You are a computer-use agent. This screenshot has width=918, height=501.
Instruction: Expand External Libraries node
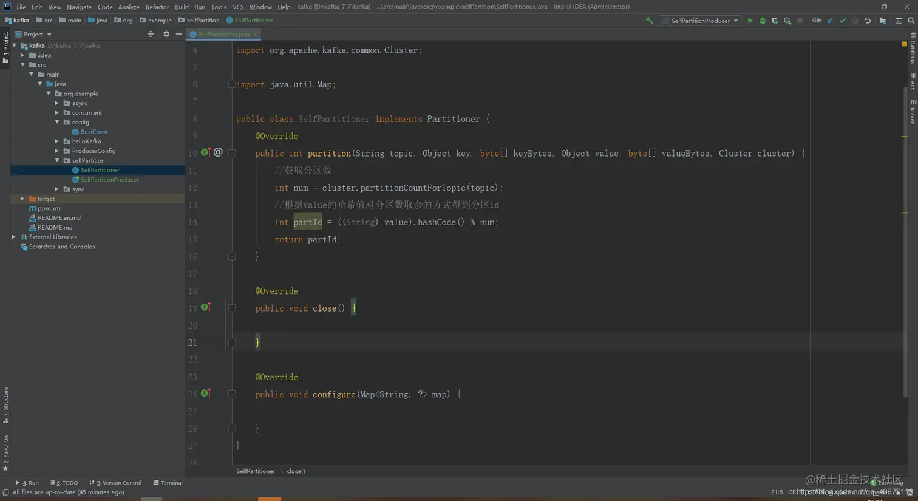click(x=15, y=237)
